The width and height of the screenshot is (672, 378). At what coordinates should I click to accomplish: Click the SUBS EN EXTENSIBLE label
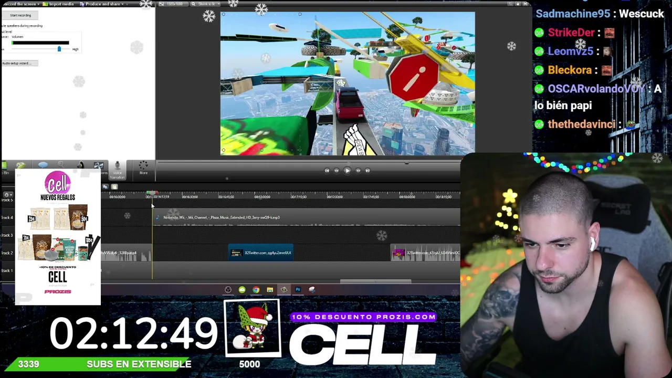click(x=139, y=364)
